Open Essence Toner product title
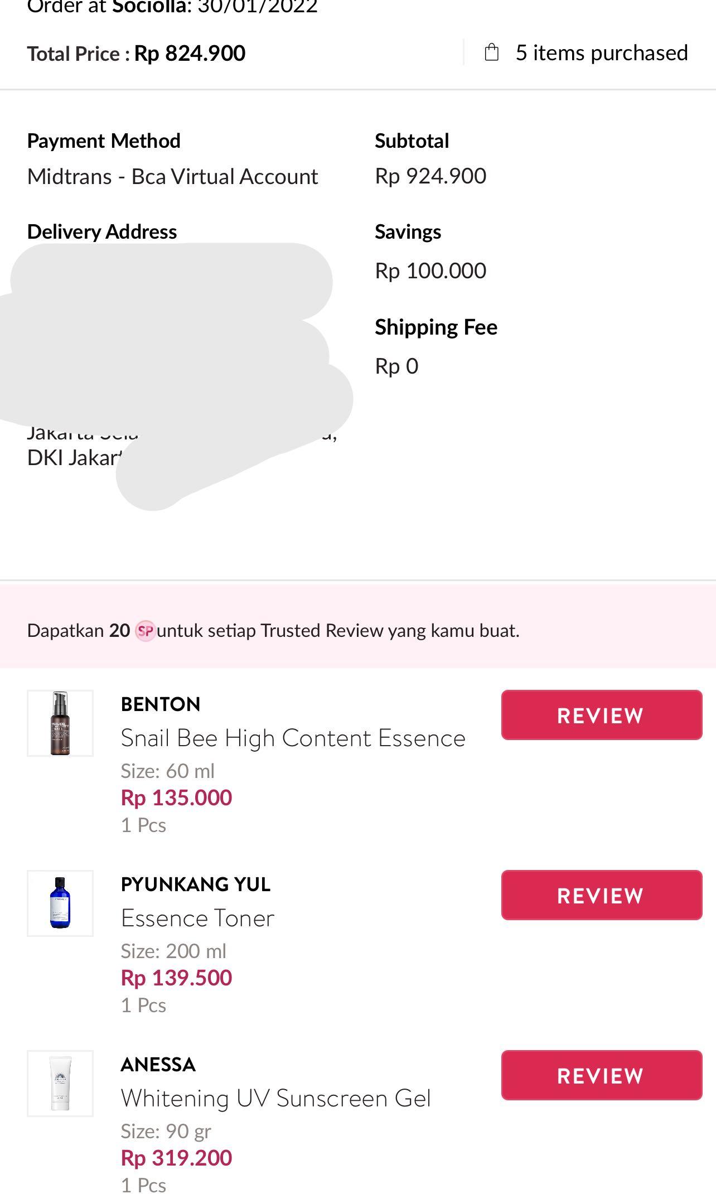Screen dimensions: 716x1194 click(197, 919)
